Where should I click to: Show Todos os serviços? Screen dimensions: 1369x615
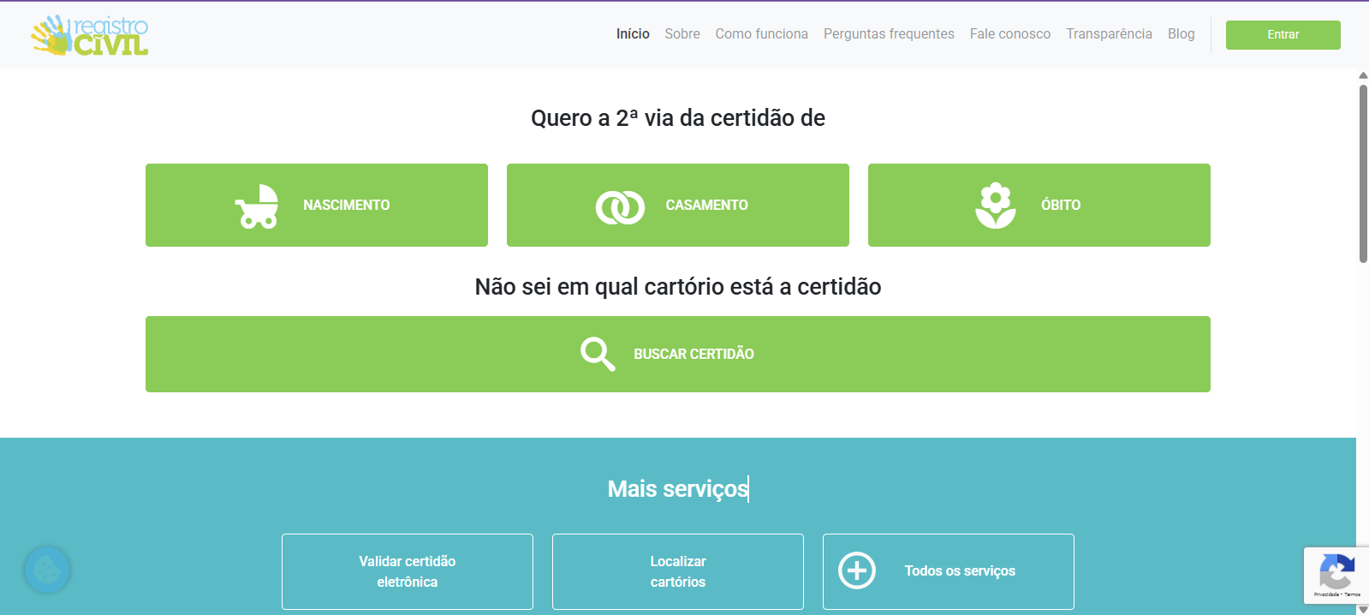pos(949,571)
